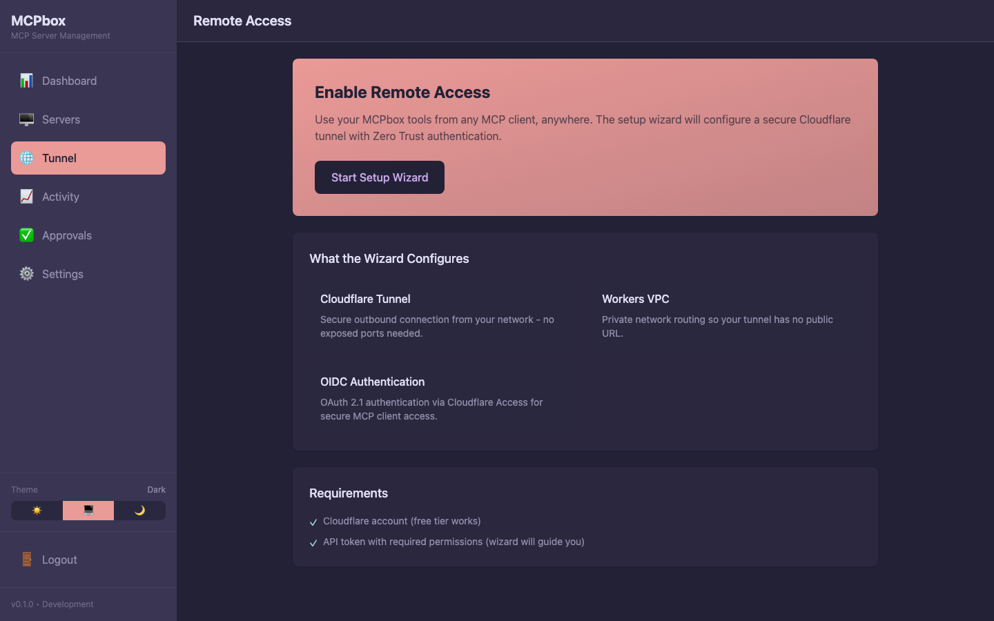Click the checkmark beside Cloudflare account requirement
994x621 pixels.
tap(314, 522)
